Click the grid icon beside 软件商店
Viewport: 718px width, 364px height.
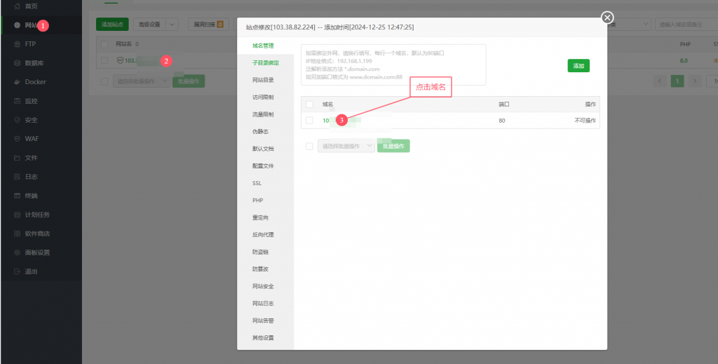pyautogui.click(x=18, y=234)
